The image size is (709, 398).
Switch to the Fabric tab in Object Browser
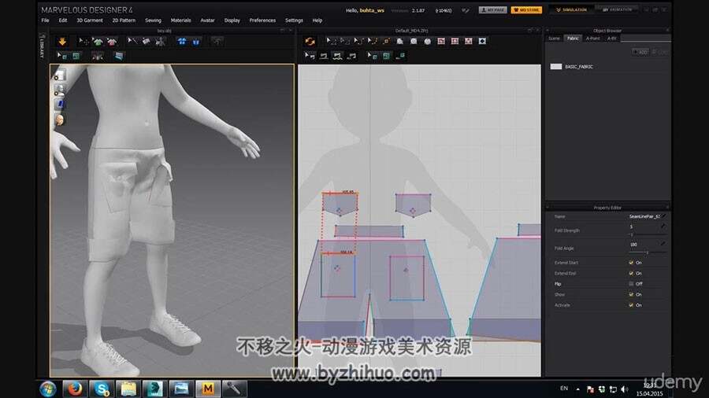[x=573, y=39]
